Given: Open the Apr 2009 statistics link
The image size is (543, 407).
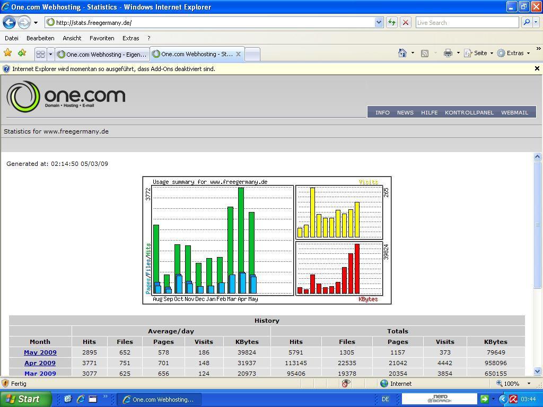Looking at the screenshot, I should point(40,363).
